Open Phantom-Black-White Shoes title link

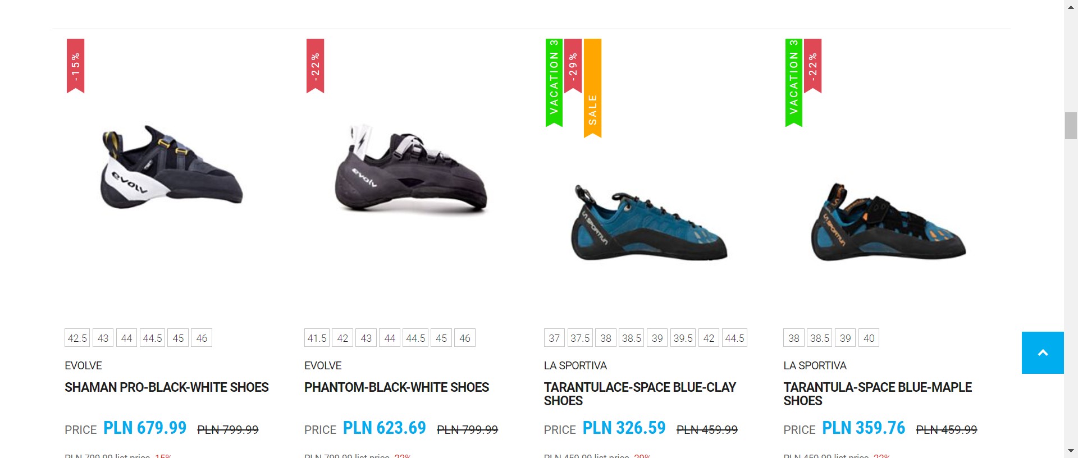click(x=396, y=387)
